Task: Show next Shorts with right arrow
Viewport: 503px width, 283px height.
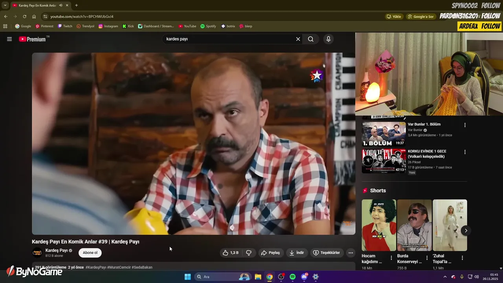Action: coord(466,230)
